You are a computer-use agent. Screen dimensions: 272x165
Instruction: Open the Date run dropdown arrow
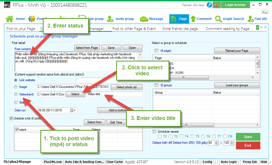75,110
